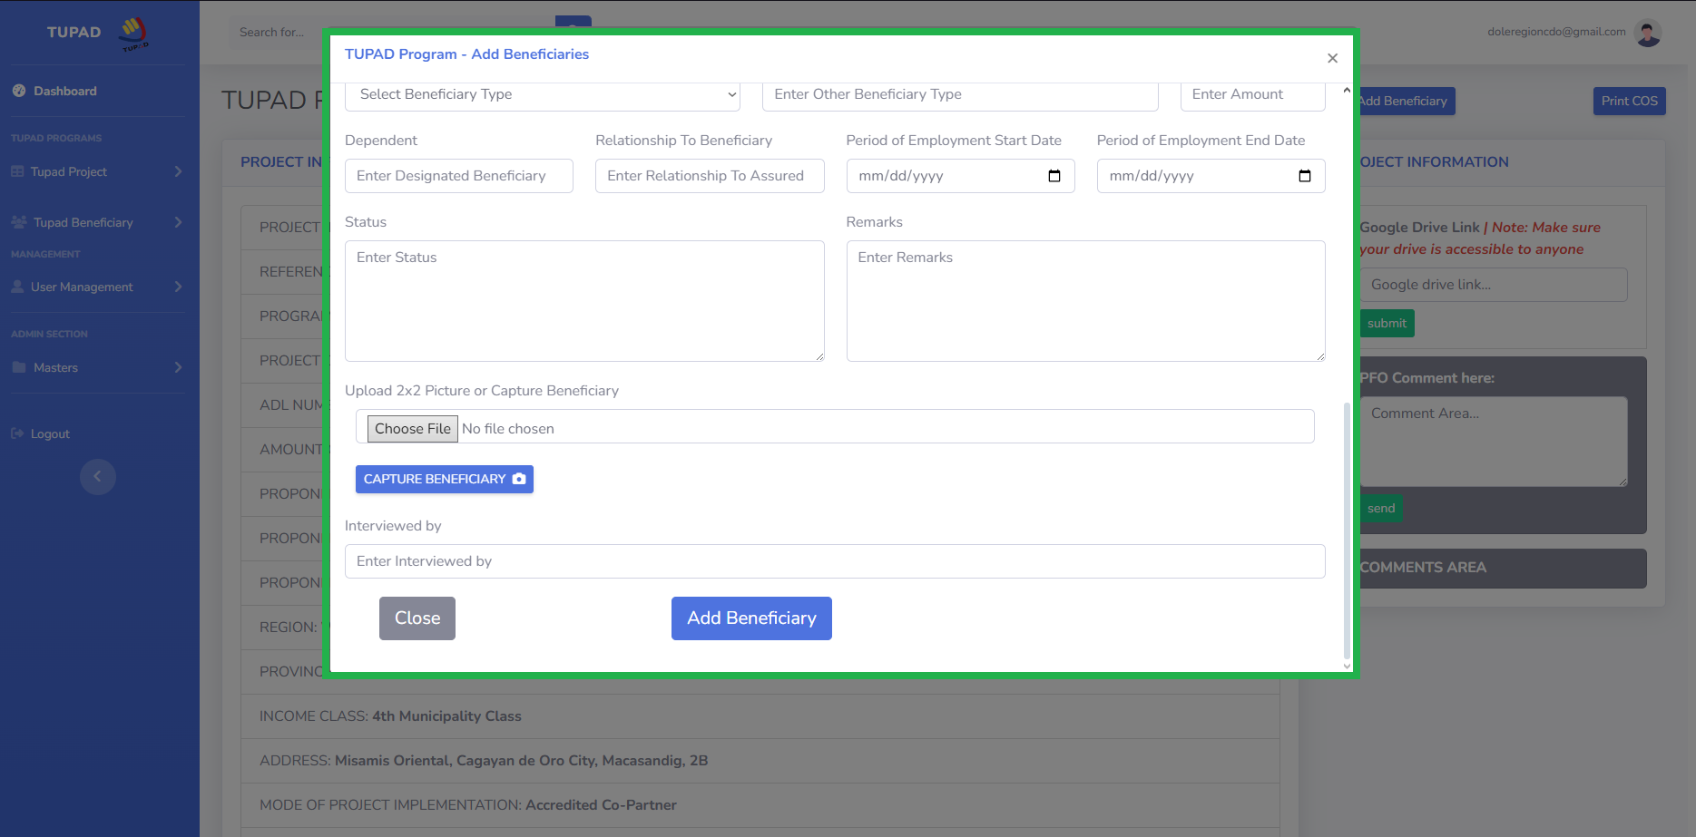Click the INCOME CLASS: 4th Municipality Class row
The height and width of the screenshot is (837, 1696).
(x=760, y=716)
